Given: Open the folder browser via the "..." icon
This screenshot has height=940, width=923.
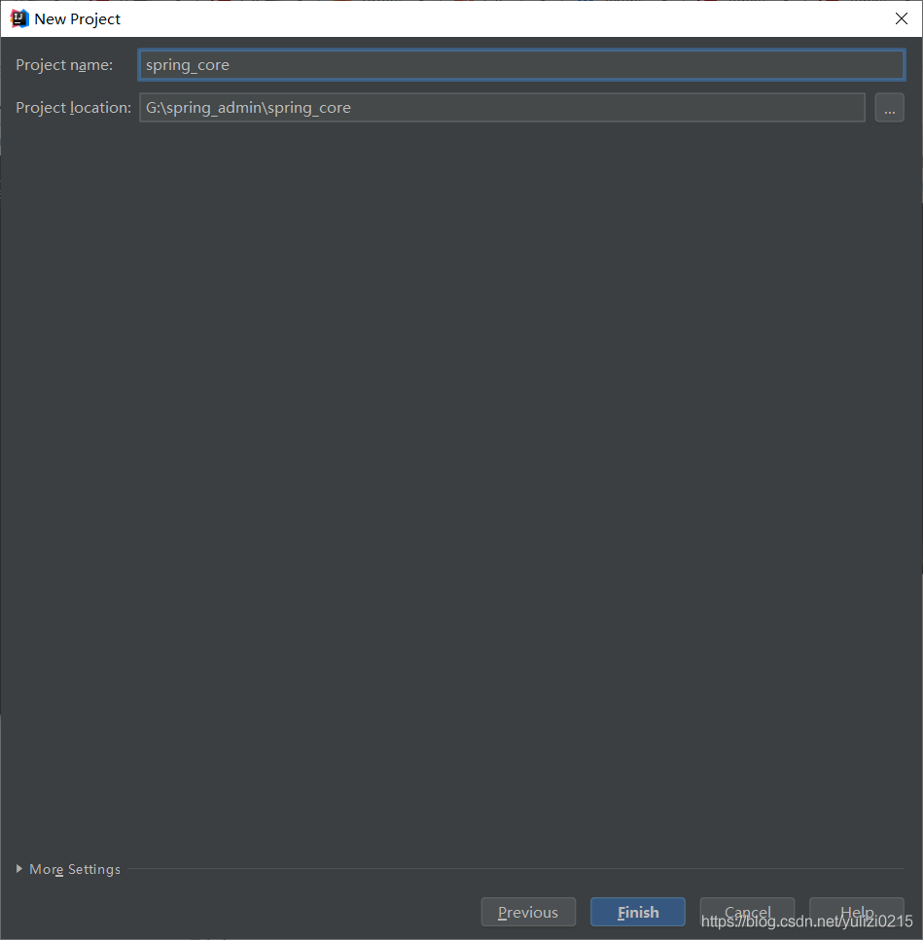Looking at the screenshot, I should [x=889, y=107].
